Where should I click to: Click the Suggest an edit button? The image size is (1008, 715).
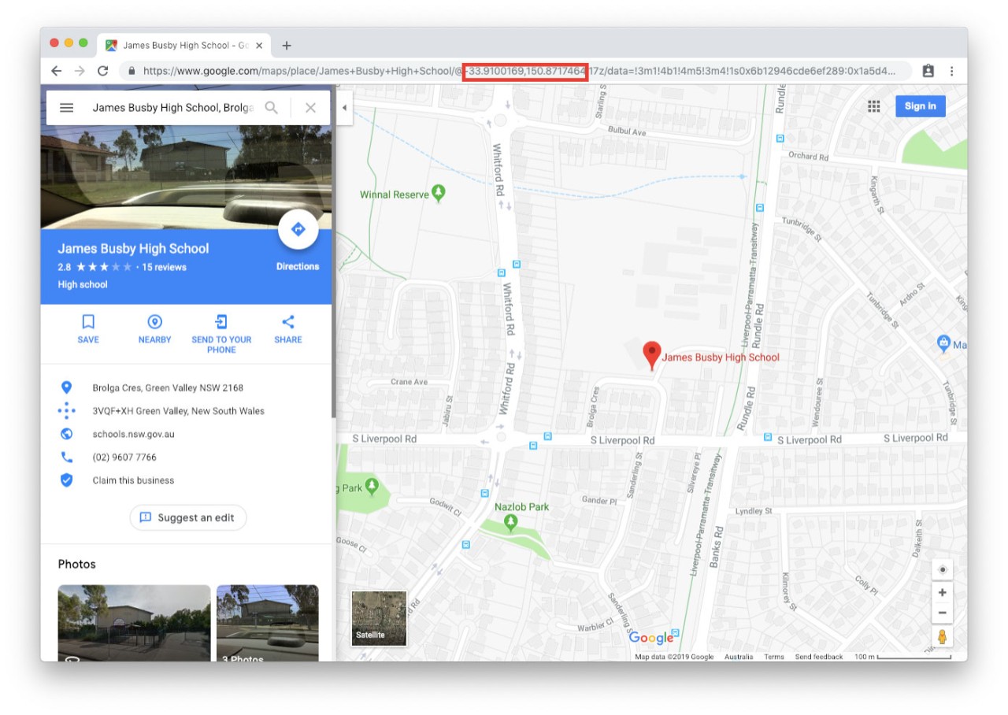188,517
